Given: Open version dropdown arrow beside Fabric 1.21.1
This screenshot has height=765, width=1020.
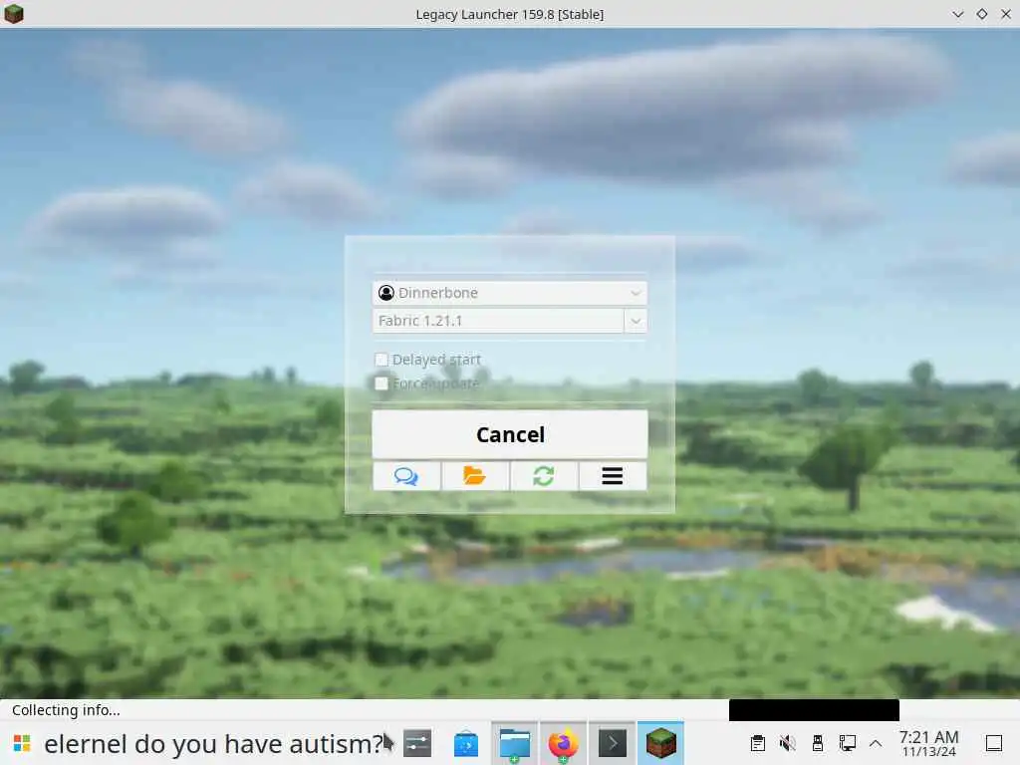Looking at the screenshot, I should tap(636, 321).
